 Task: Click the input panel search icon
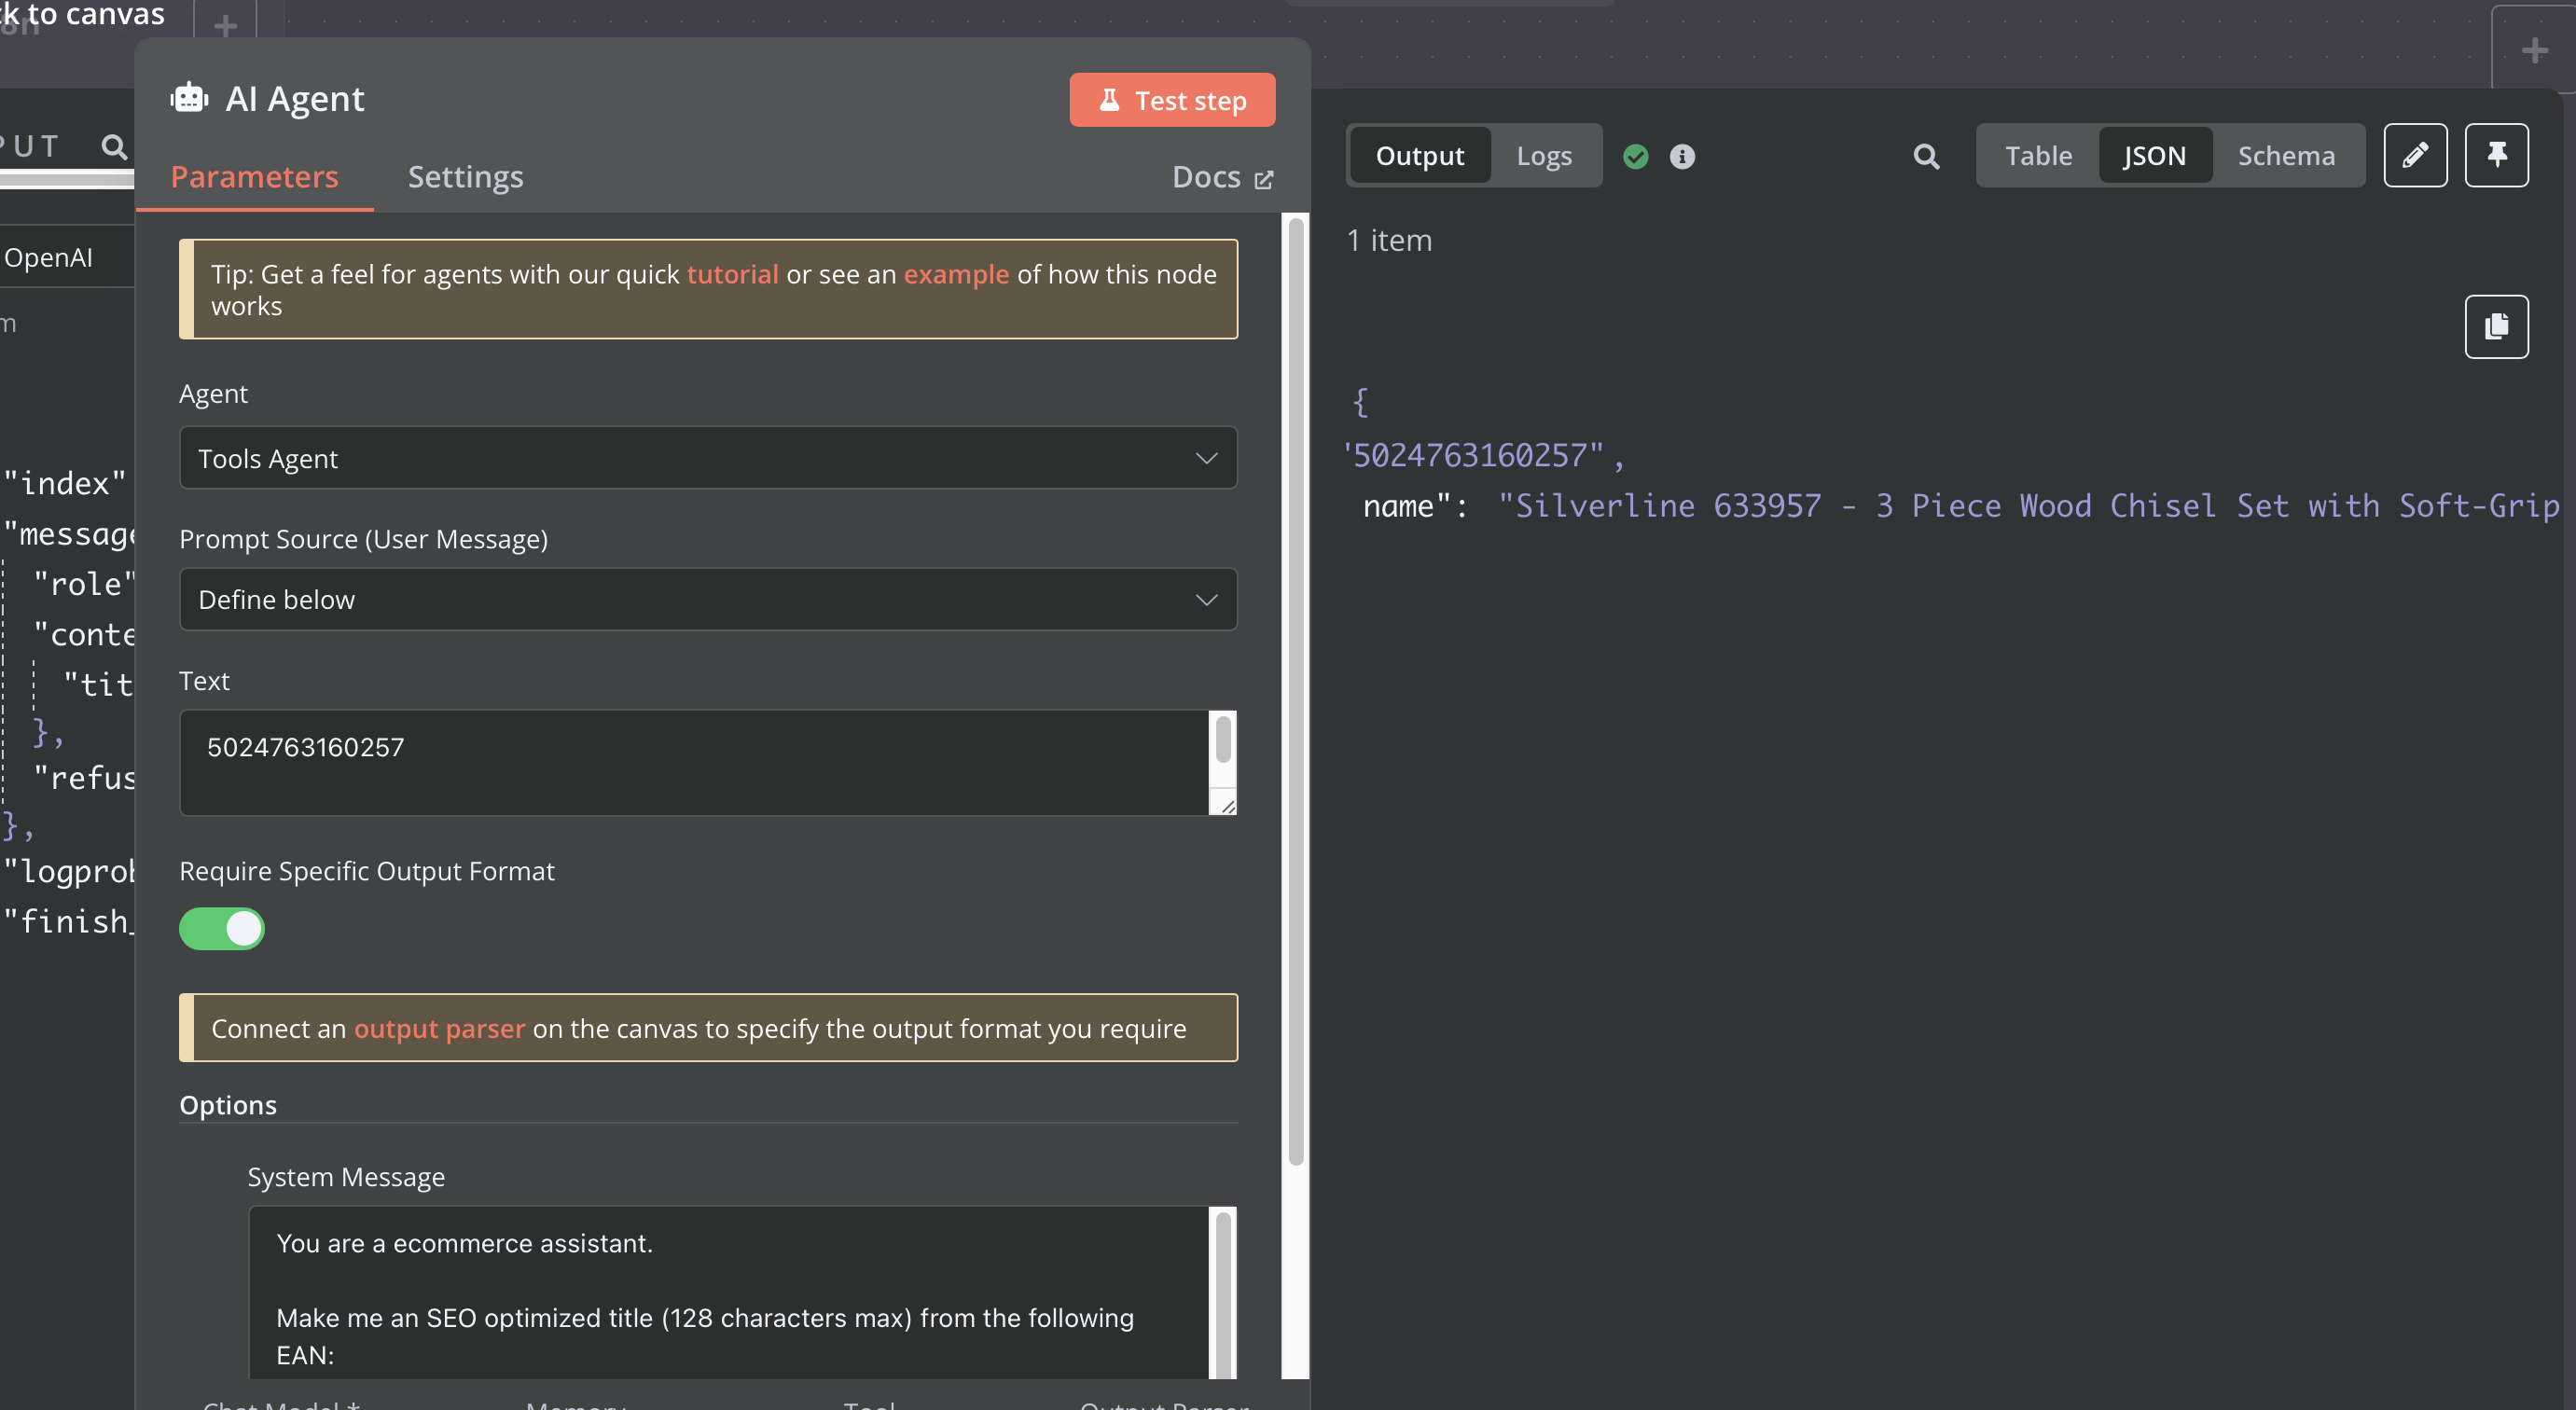(x=114, y=147)
